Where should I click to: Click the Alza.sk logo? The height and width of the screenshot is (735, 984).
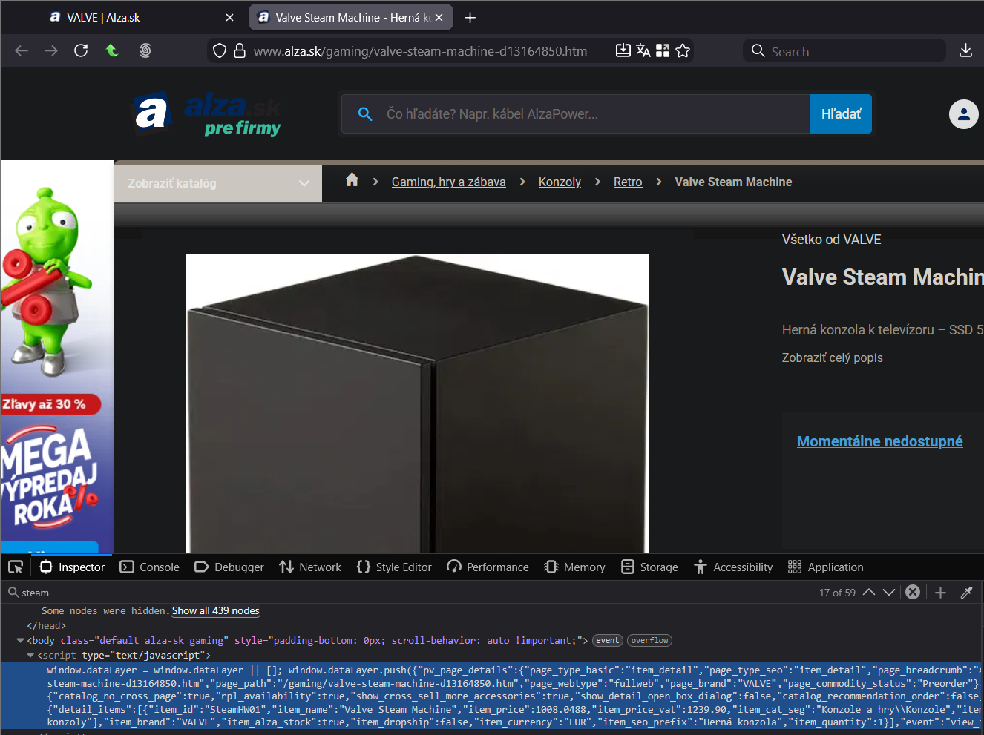pos(207,114)
